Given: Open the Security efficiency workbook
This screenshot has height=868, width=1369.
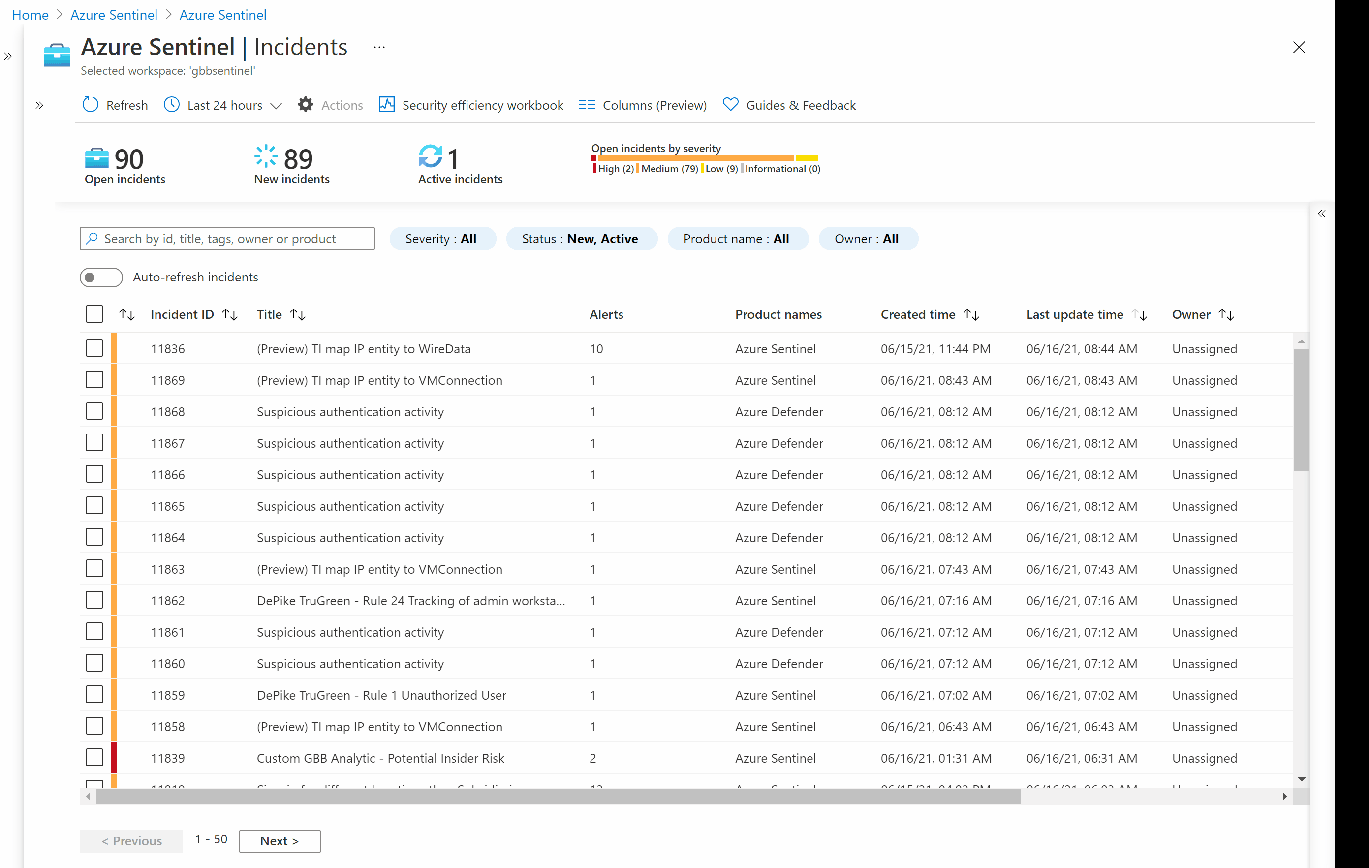Looking at the screenshot, I should pyautogui.click(x=471, y=105).
